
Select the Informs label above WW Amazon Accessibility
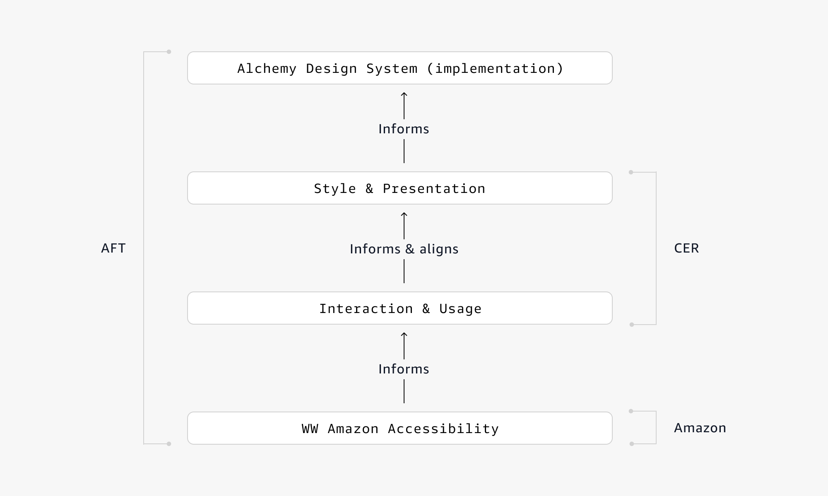point(404,369)
